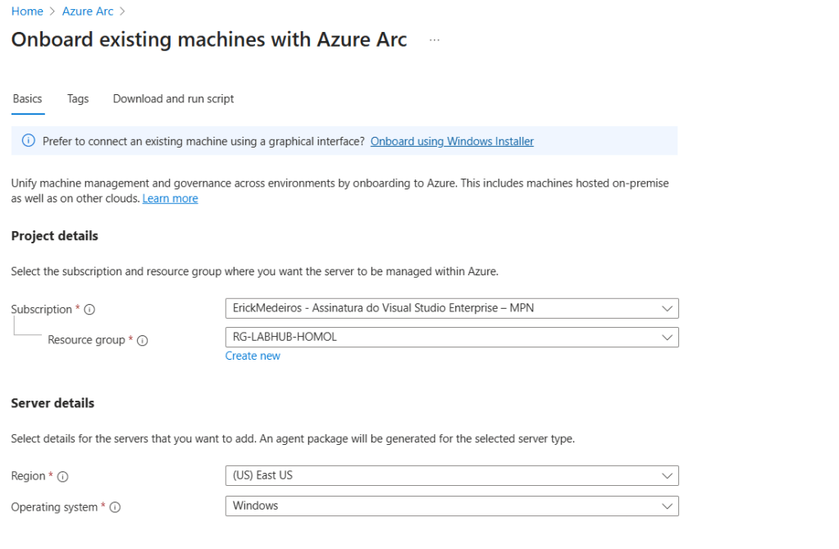Viewport: 839px width, 549px height.
Task: Go back to Azure Arc via breadcrumb
Action: pyautogui.click(x=88, y=11)
